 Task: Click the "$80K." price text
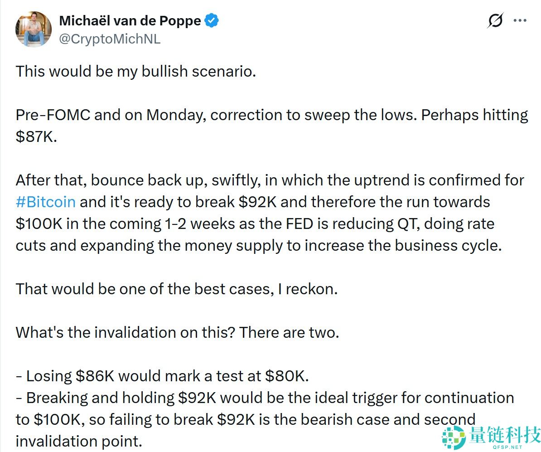pyautogui.click(x=287, y=376)
